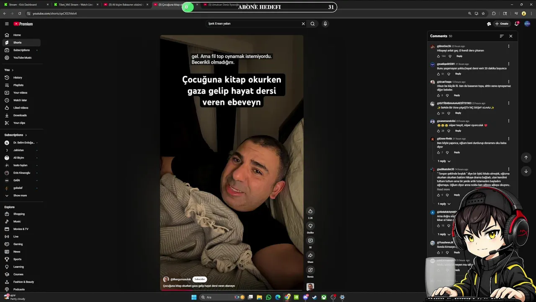Like the comment by @DmrGnc26

[x=438, y=56]
